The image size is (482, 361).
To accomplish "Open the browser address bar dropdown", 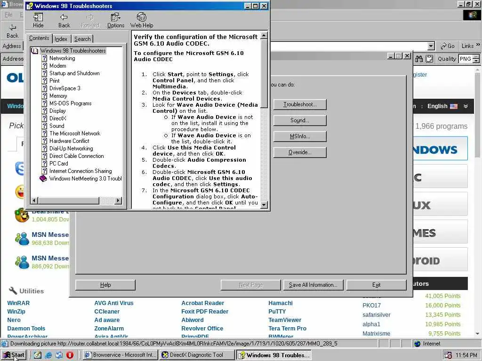I will pos(431,46).
